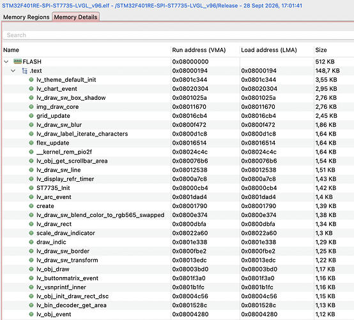This screenshot has width=354, height=320.
Task: Sort by Run address (VMA) column header
Action: coord(199,50)
